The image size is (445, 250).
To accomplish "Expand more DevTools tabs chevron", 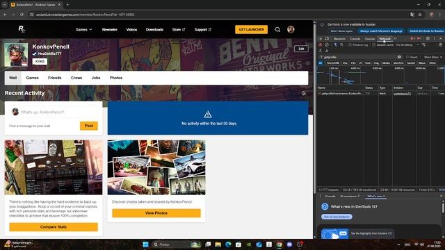I will pos(395,39).
